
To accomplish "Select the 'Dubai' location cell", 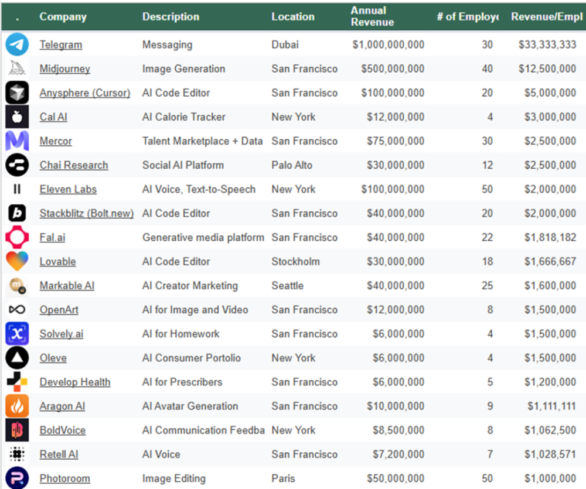I will click(285, 45).
